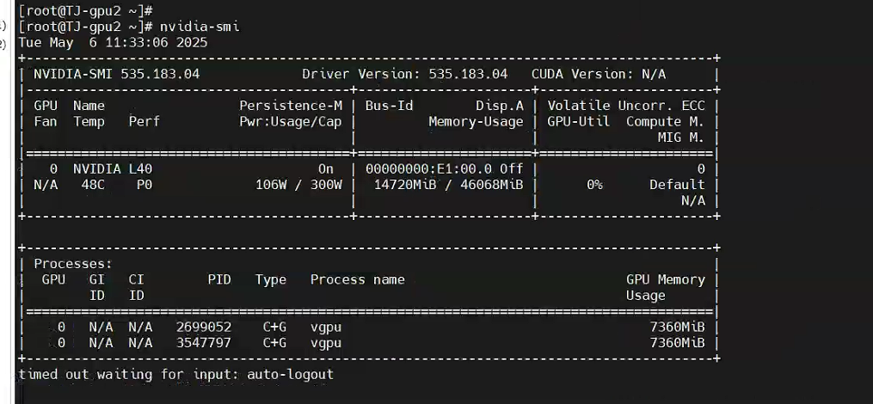Click the Persistence-M column header
Screen dimensions: 873x404
tap(291, 106)
